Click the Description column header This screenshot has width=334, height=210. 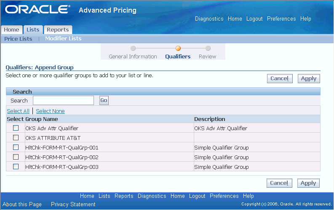tap(210, 119)
